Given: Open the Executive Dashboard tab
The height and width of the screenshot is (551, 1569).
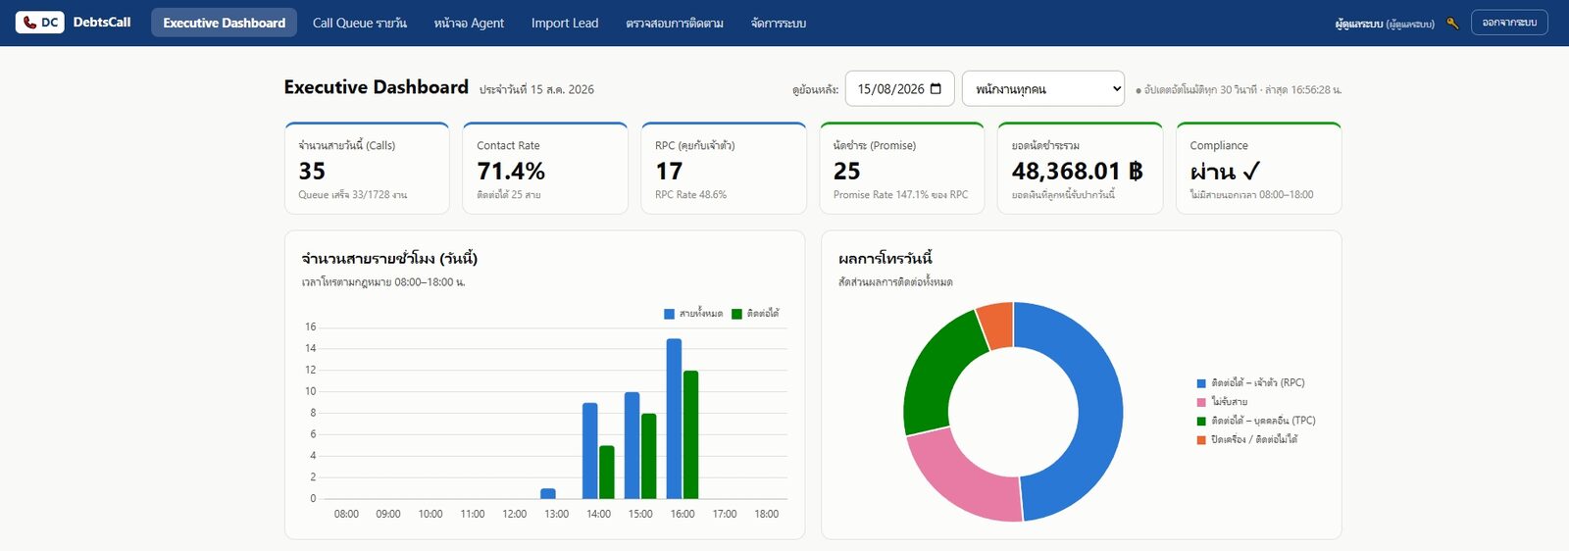Looking at the screenshot, I should coord(224,23).
